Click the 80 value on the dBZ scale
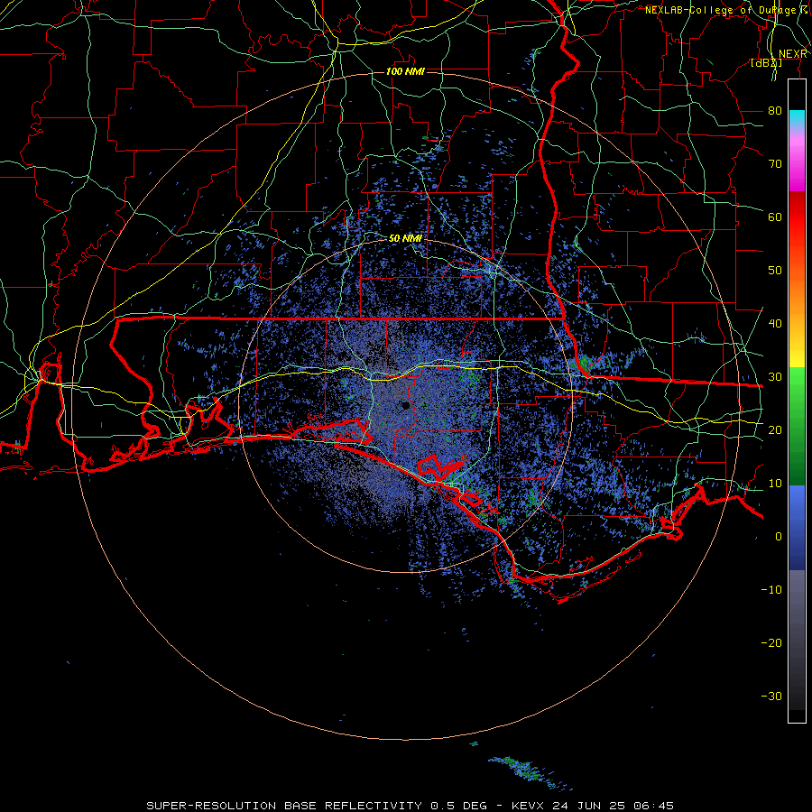This screenshot has width=812, height=812. click(x=775, y=111)
